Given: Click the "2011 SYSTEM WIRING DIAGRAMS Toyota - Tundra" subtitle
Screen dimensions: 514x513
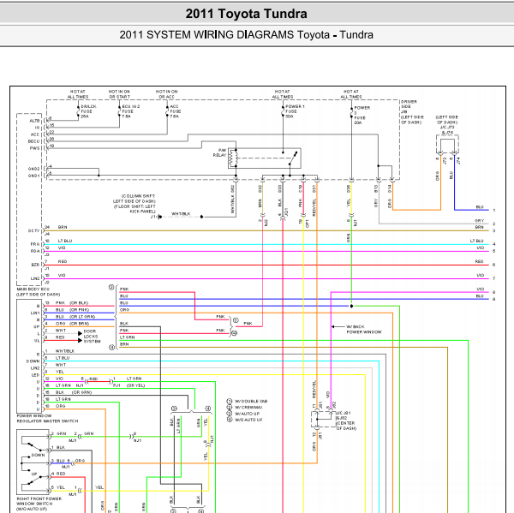Looking at the screenshot, I should tap(246, 35).
